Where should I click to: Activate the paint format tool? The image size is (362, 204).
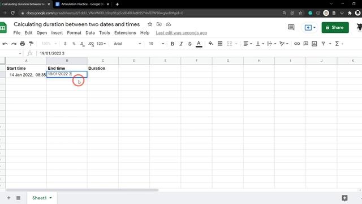[x=31, y=44]
